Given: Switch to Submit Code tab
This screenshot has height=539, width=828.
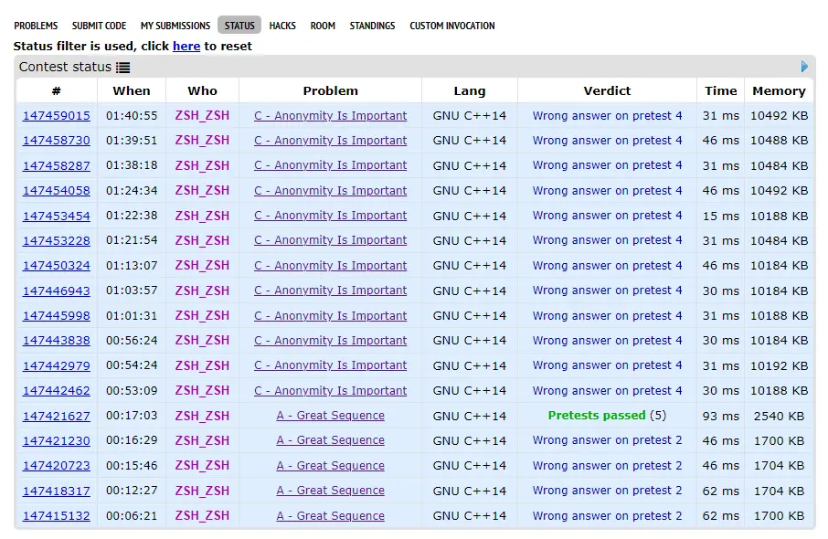Looking at the screenshot, I should (x=99, y=26).
